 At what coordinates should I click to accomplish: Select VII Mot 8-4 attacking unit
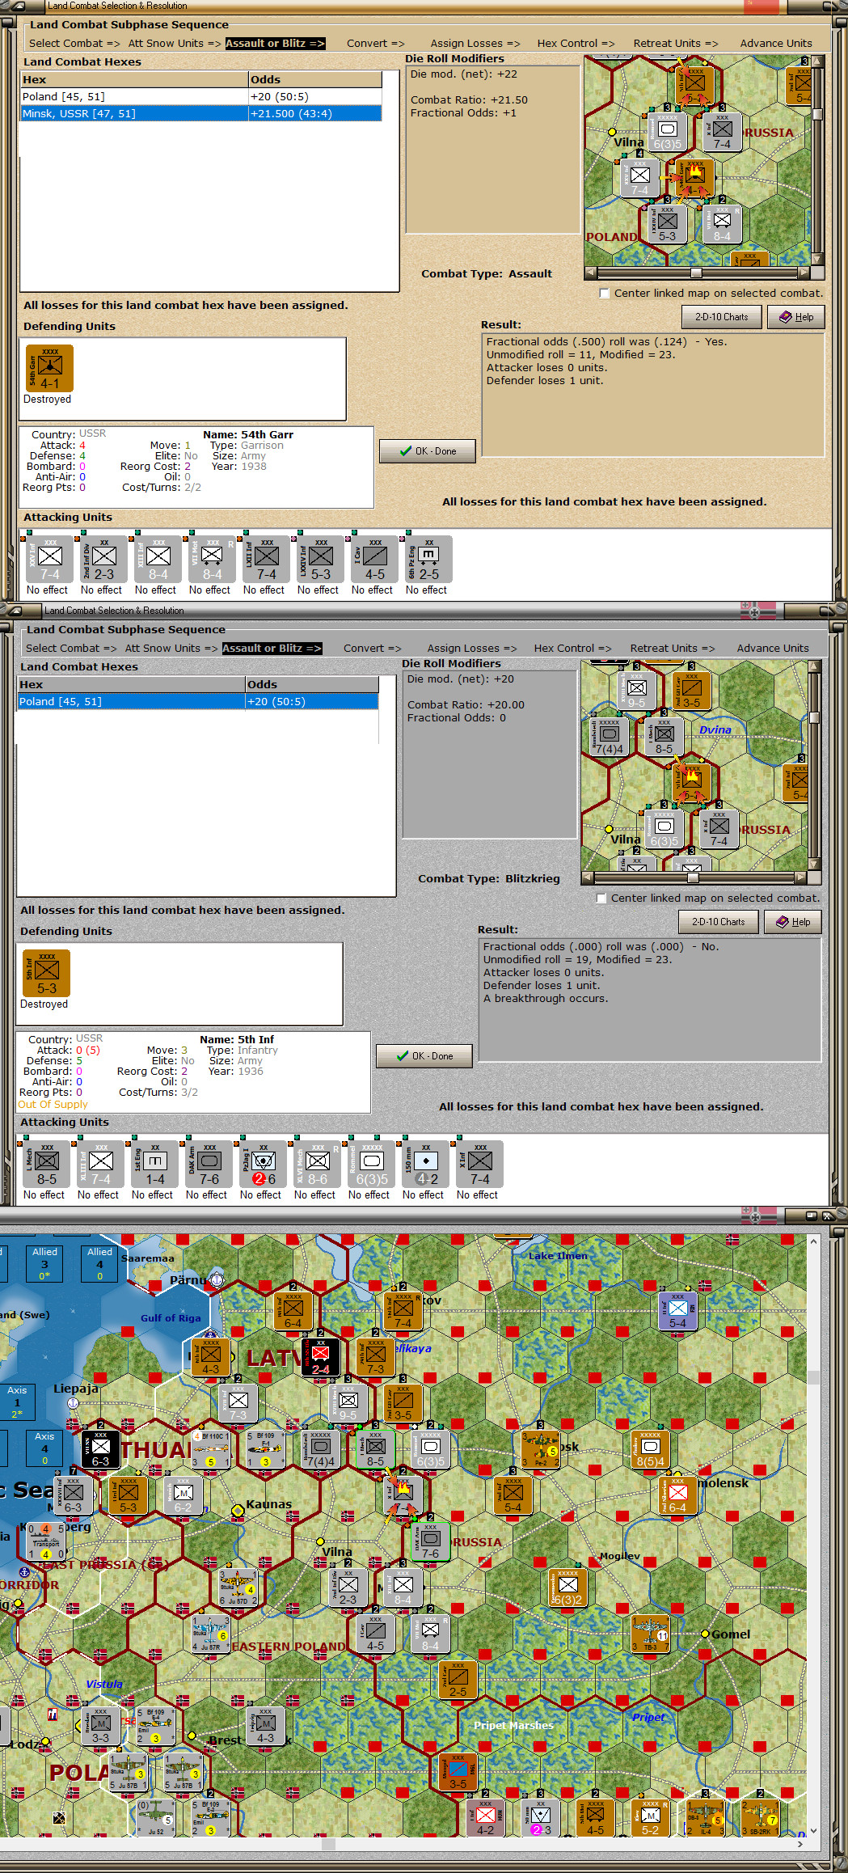pyautogui.click(x=212, y=559)
